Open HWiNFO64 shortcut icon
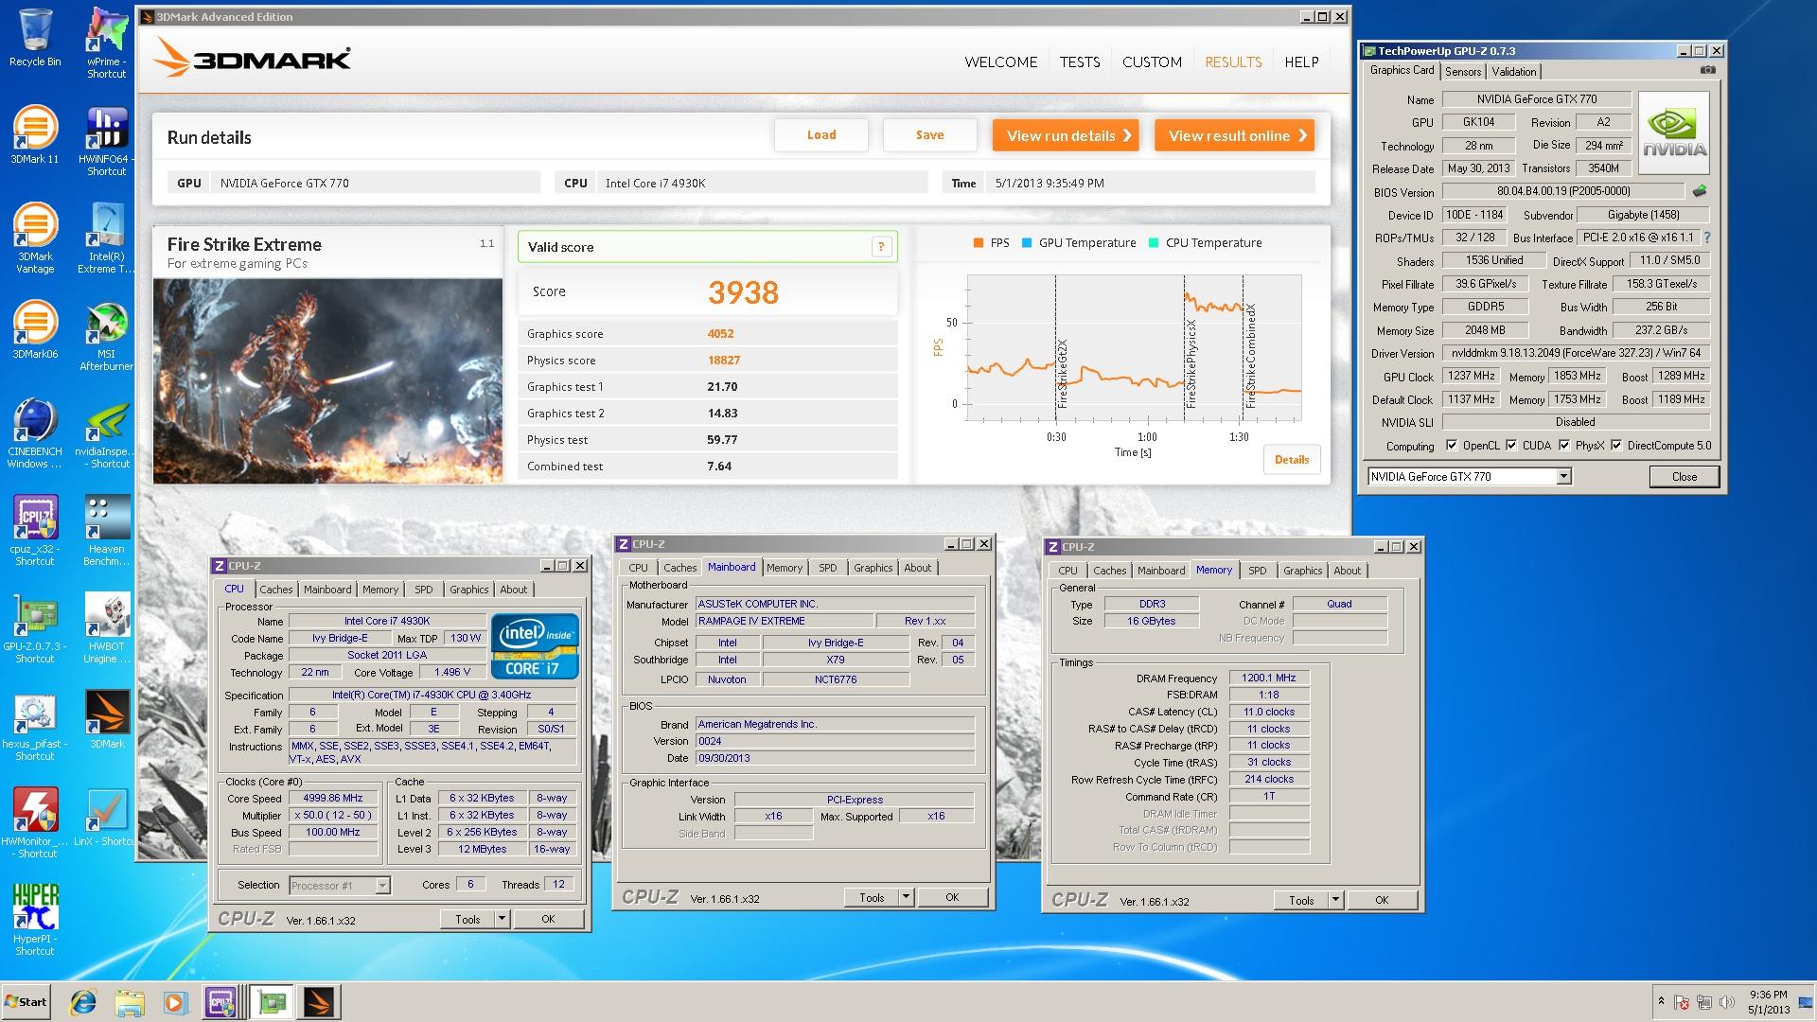Viewport: 1817px width, 1022px height. point(106,141)
